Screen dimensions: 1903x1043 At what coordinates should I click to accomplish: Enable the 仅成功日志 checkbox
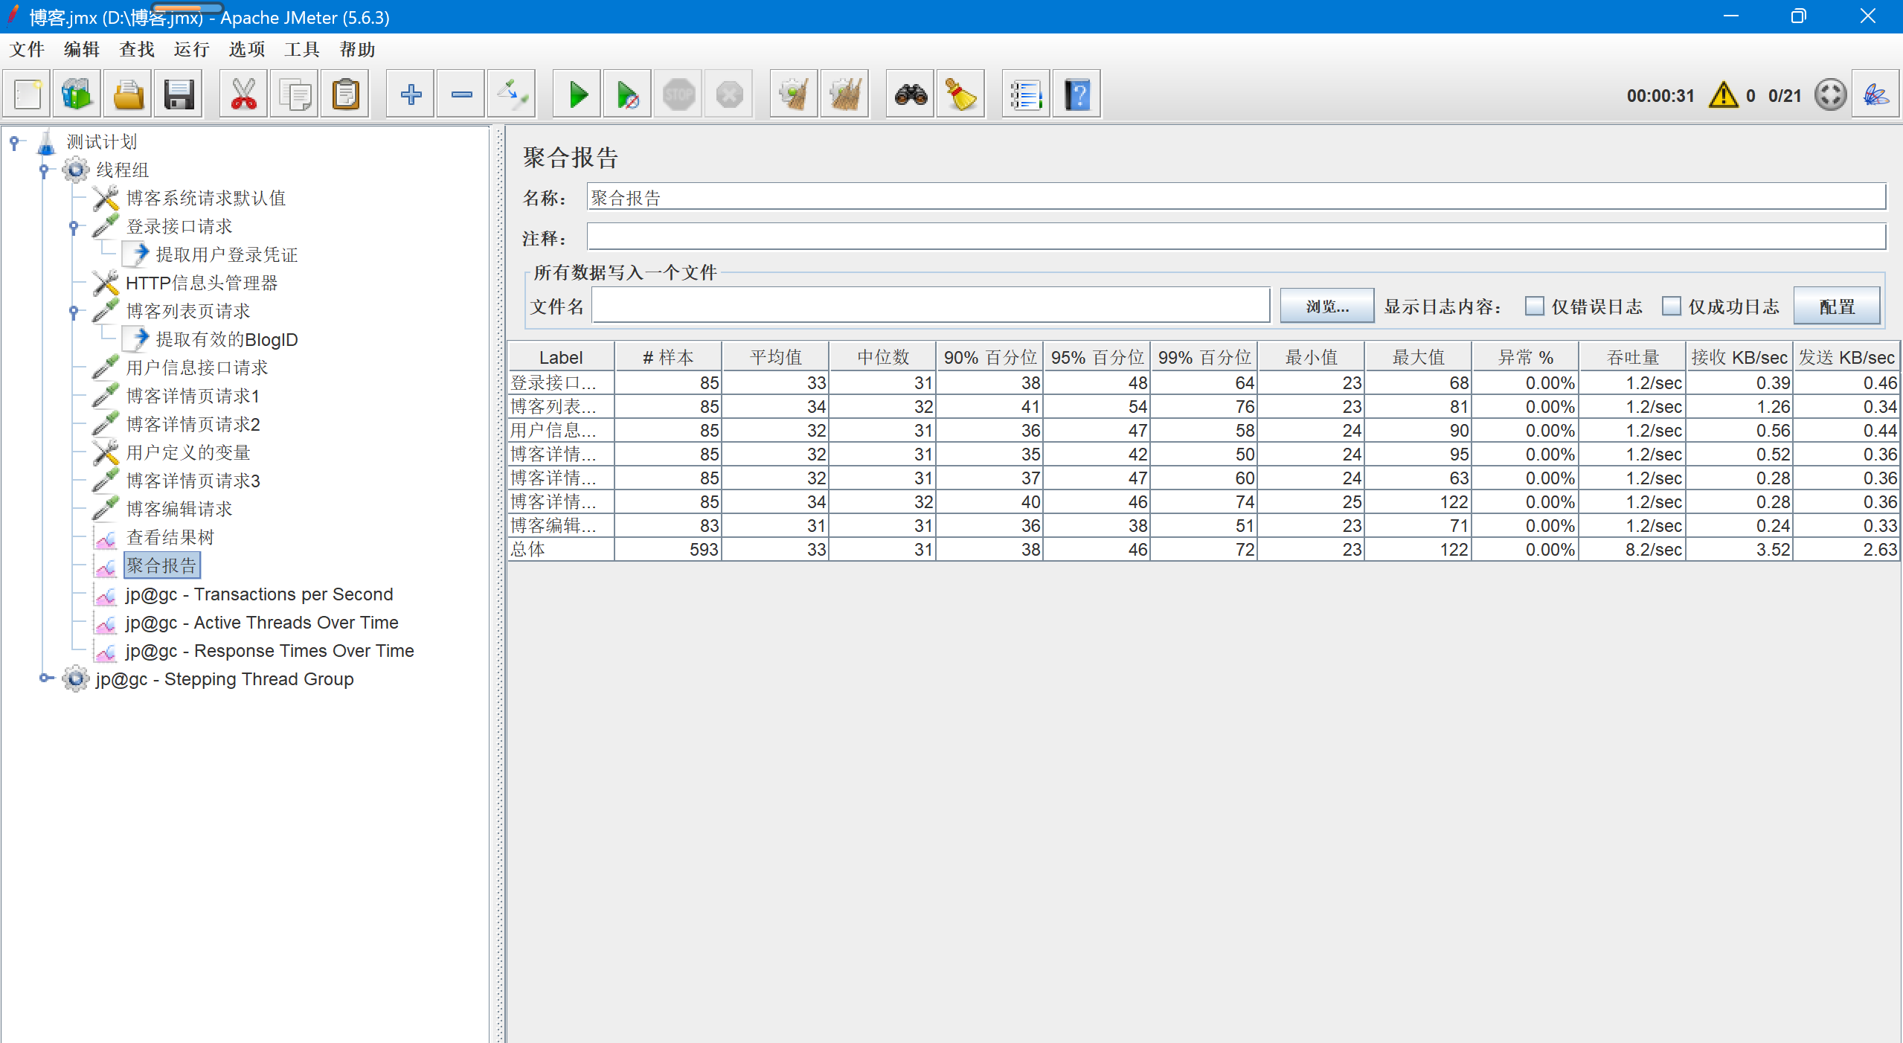(x=1671, y=307)
